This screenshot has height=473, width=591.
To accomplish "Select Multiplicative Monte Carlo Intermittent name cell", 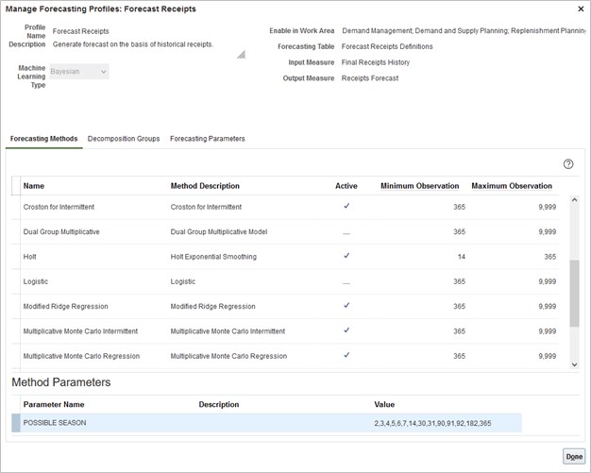I will coord(80,331).
